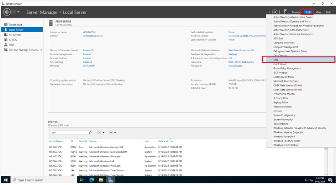Select Dashboard in the left sidebar

(x=15, y=25)
